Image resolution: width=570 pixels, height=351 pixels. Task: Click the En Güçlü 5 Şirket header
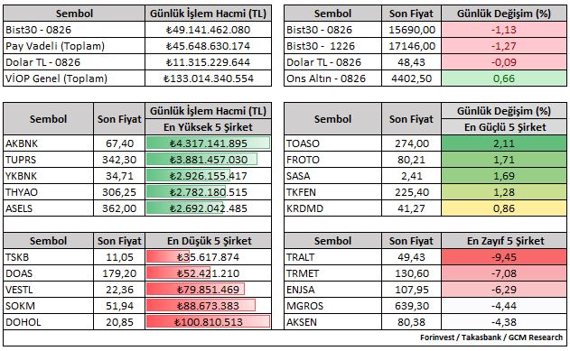click(x=504, y=127)
